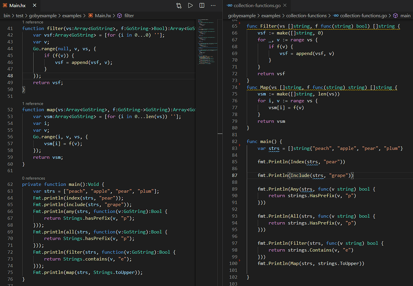This screenshot has width=413, height=286.
Task: Click 'vsm := make([]string, len(vs))' on line 75
Action: point(299,94)
